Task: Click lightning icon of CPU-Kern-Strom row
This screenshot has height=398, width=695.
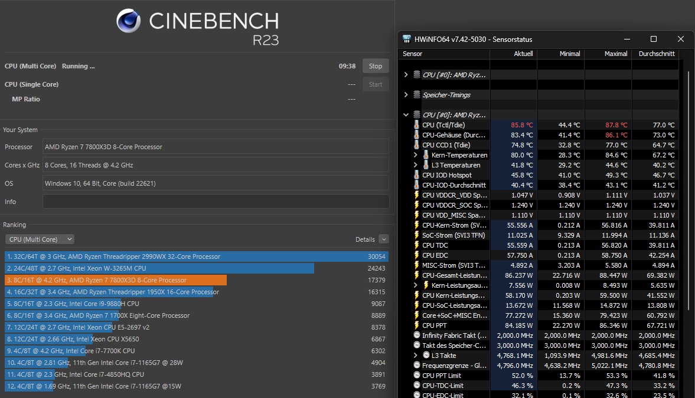Action: click(x=417, y=225)
